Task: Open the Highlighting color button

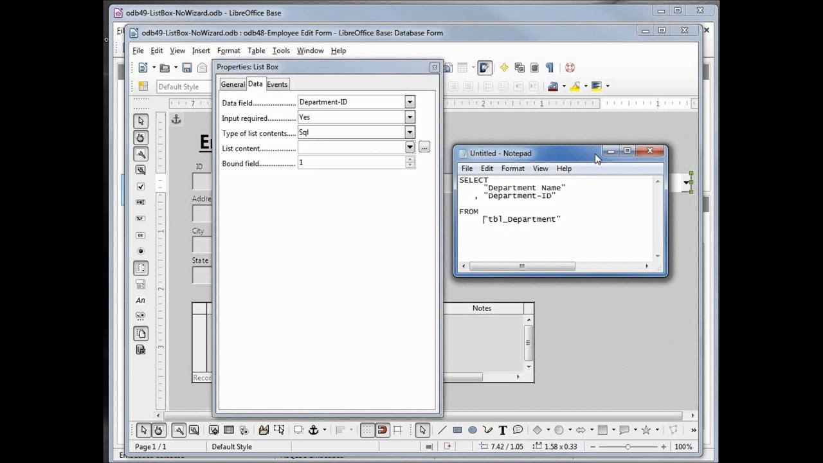Action: (x=574, y=86)
